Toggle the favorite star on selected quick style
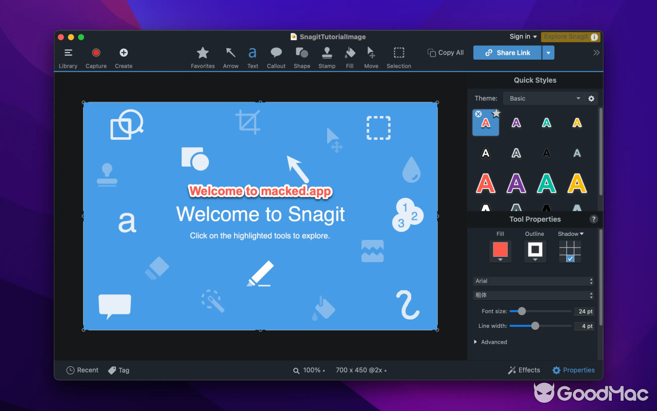Screen dimensions: 657x411 point(496,113)
